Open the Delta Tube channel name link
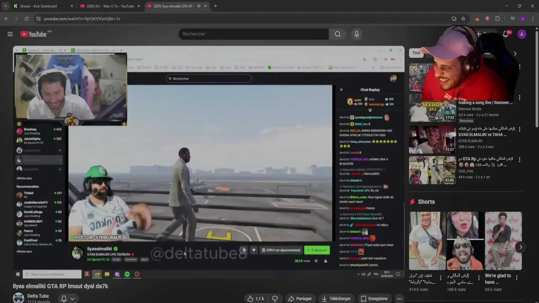Image resolution: width=539 pixels, height=303 pixels. click(x=38, y=296)
